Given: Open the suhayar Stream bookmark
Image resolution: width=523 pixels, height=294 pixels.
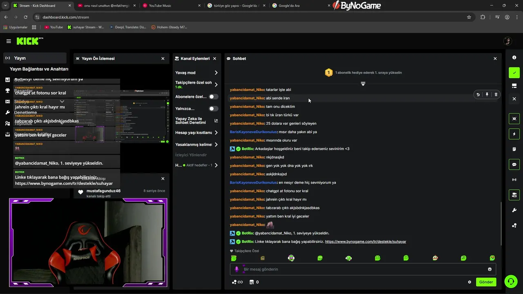Looking at the screenshot, I should point(86,27).
